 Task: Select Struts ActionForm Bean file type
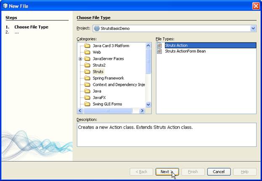tap(185, 51)
